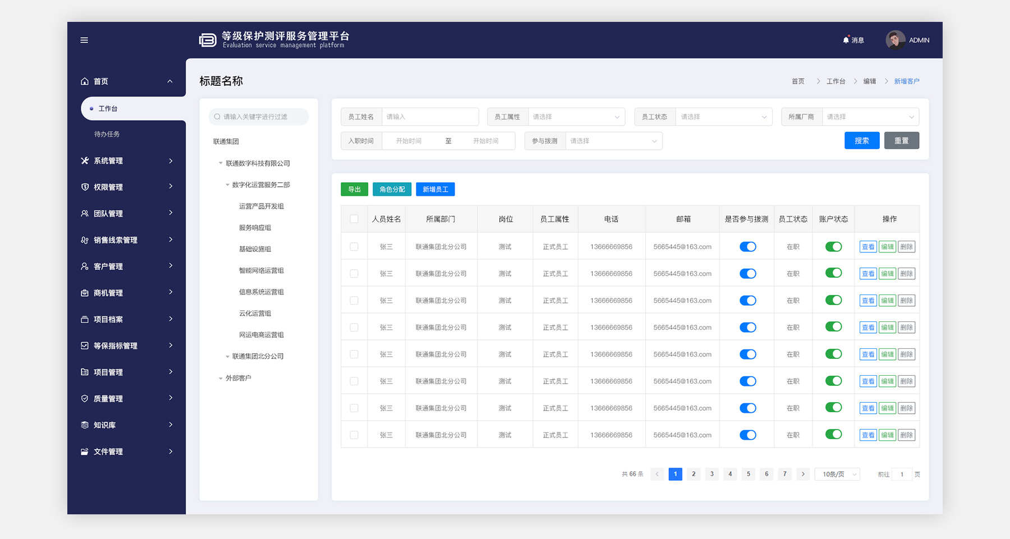The height and width of the screenshot is (539, 1010).
Task: Tick the checkbox in the first table row
Action: pyautogui.click(x=354, y=246)
